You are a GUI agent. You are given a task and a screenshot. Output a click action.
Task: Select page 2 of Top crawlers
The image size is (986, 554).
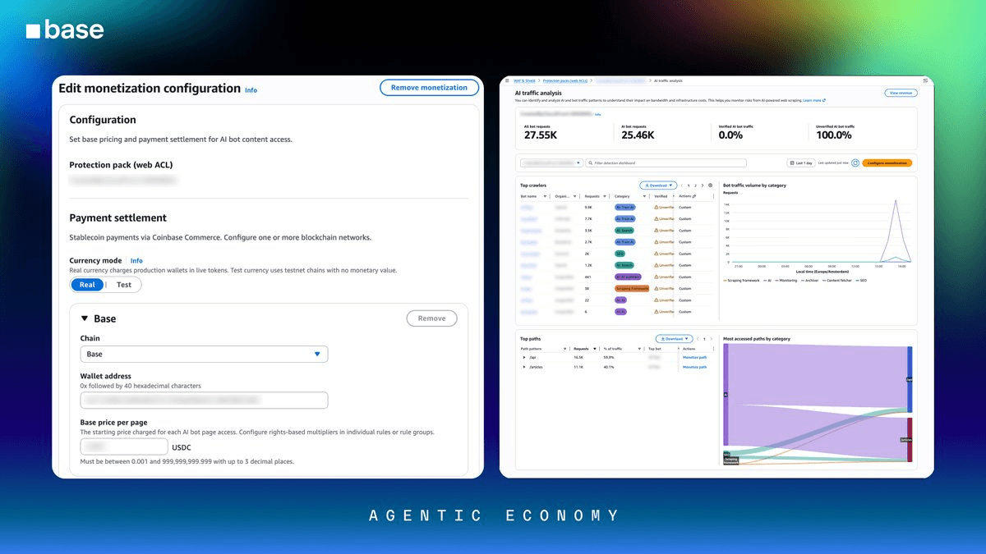(695, 185)
